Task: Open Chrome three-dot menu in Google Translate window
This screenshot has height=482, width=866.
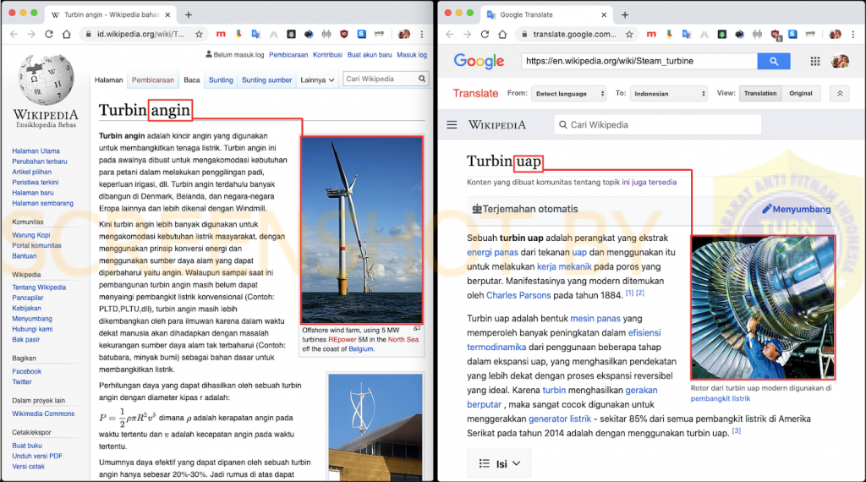Action: tap(853, 34)
